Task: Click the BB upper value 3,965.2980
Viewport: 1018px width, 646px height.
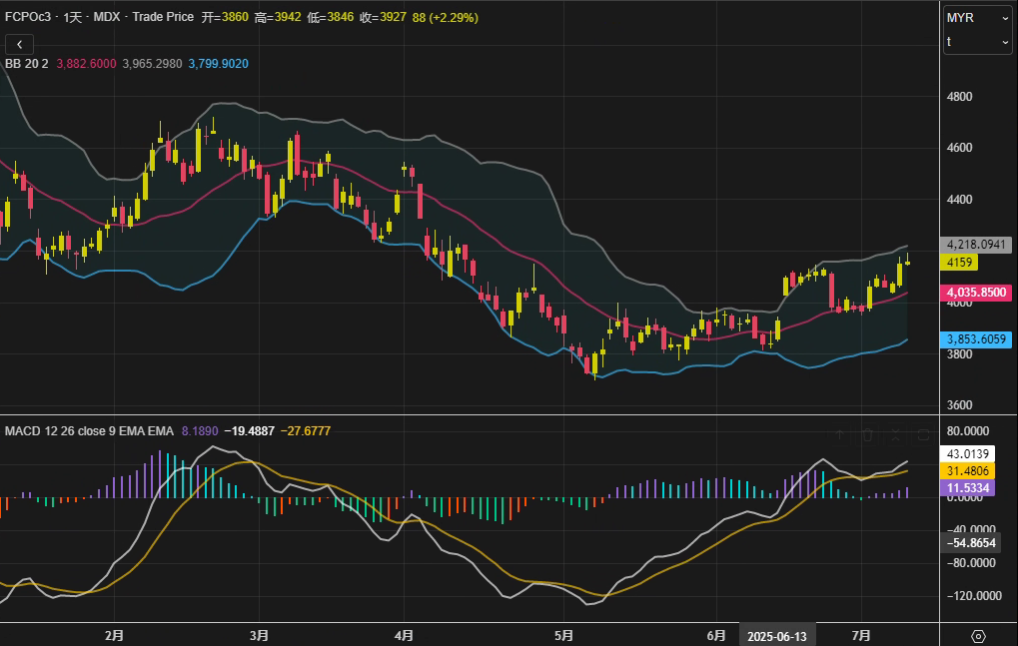Action: pyautogui.click(x=153, y=64)
